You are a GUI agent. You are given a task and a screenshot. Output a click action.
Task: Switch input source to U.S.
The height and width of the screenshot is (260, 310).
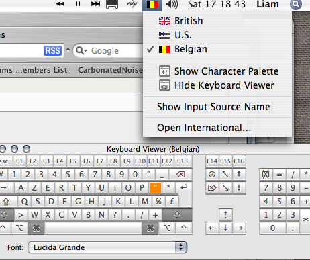tap(217, 35)
